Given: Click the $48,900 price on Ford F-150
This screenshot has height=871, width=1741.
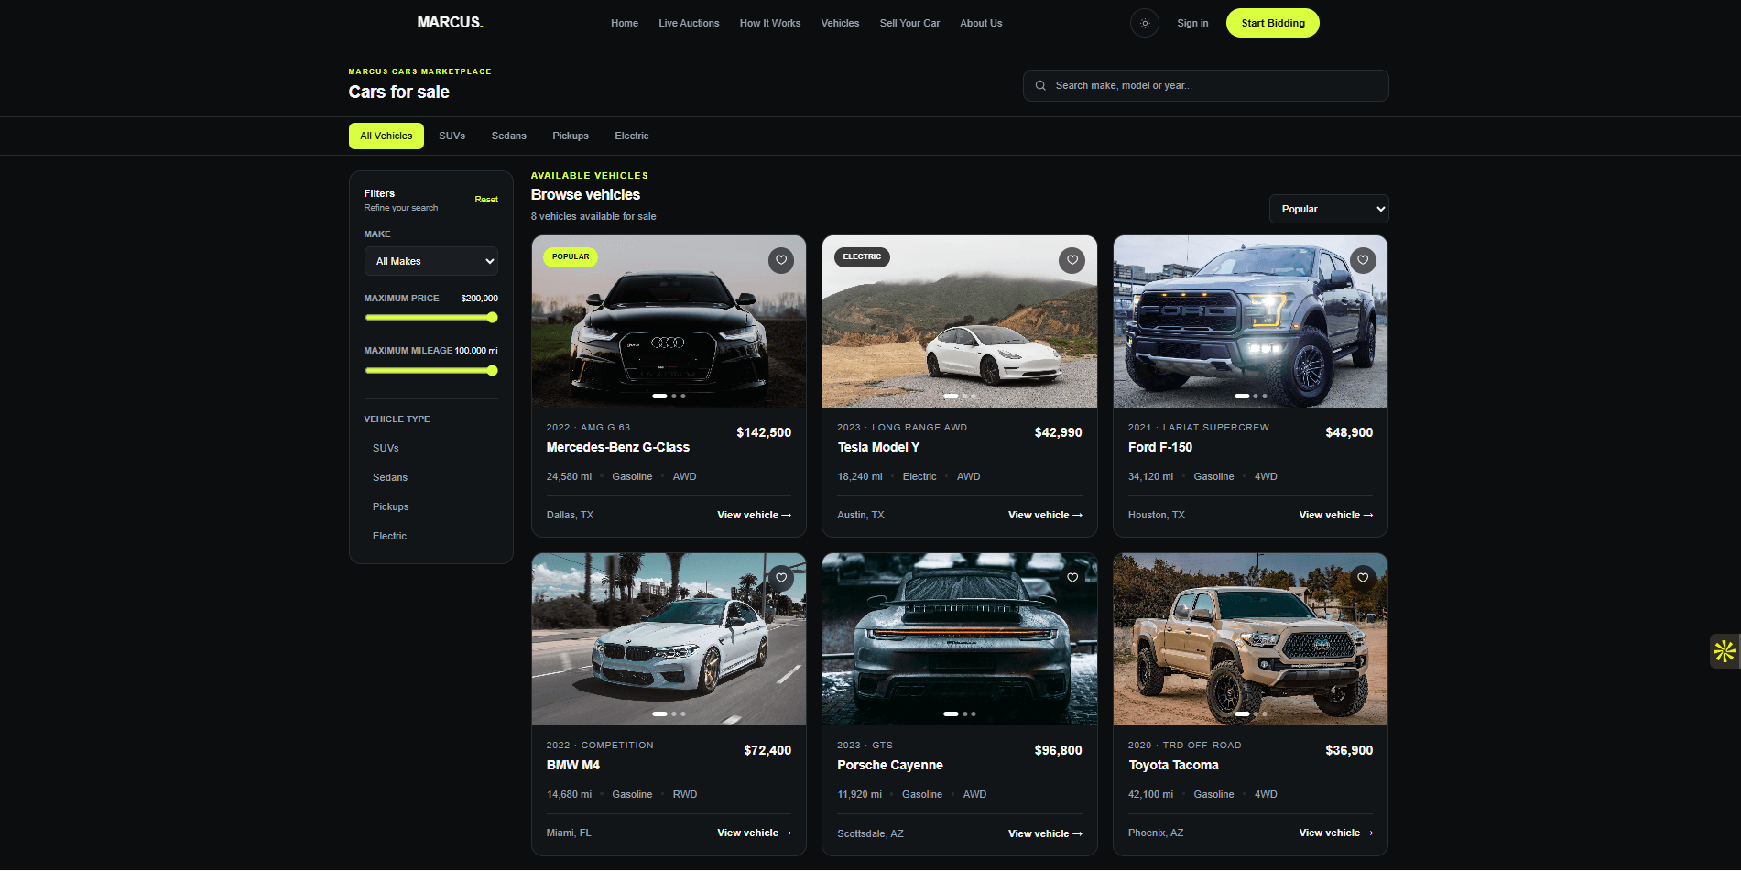Looking at the screenshot, I should pos(1349,432).
